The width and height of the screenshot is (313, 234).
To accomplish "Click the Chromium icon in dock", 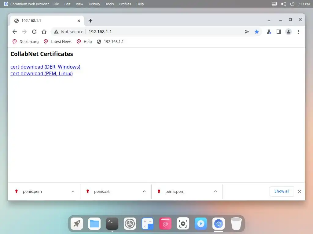I will tap(218, 224).
